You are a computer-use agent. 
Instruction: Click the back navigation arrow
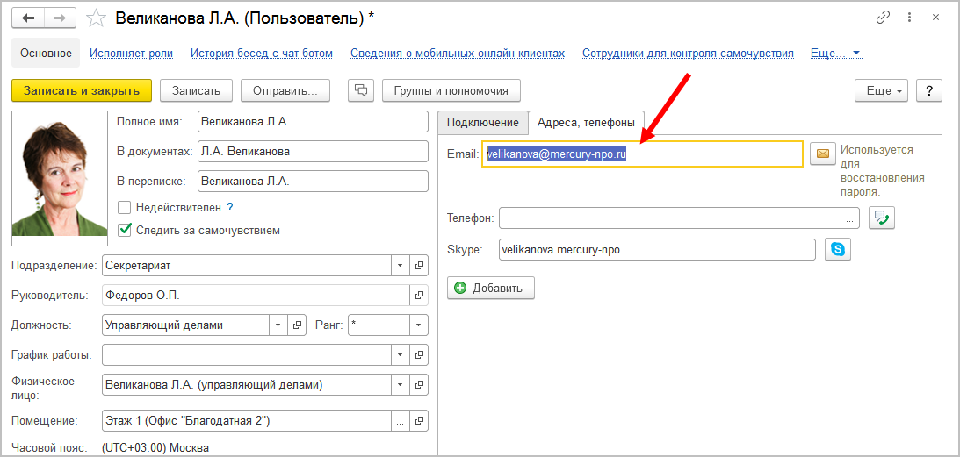tap(28, 18)
